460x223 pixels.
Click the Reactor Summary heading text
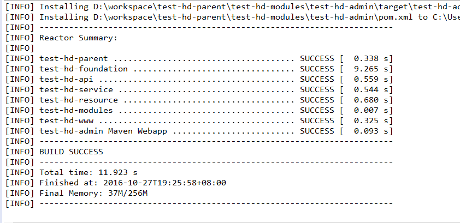[78, 38]
